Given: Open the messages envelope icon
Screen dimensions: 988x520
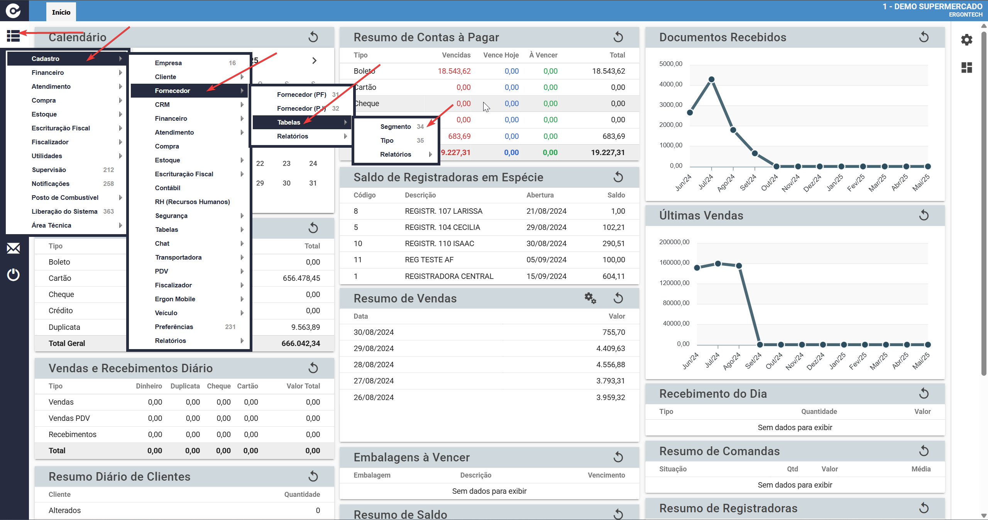Looking at the screenshot, I should coord(13,248).
